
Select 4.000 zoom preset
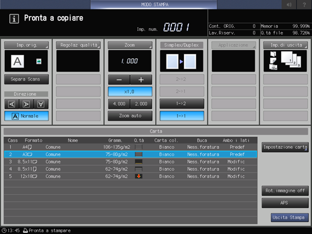[119, 104]
